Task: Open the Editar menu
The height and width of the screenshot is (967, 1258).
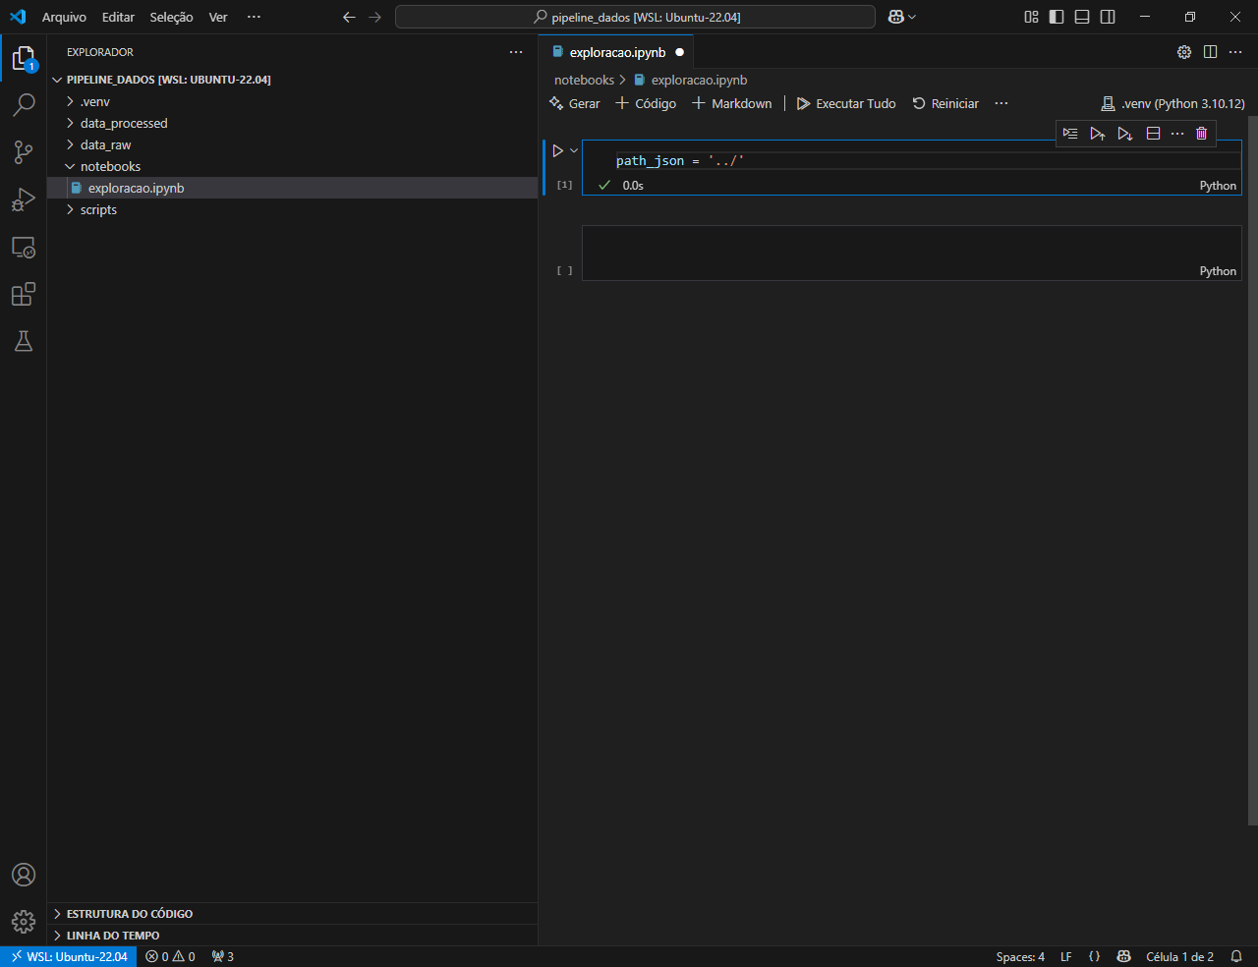Action: coord(118,17)
